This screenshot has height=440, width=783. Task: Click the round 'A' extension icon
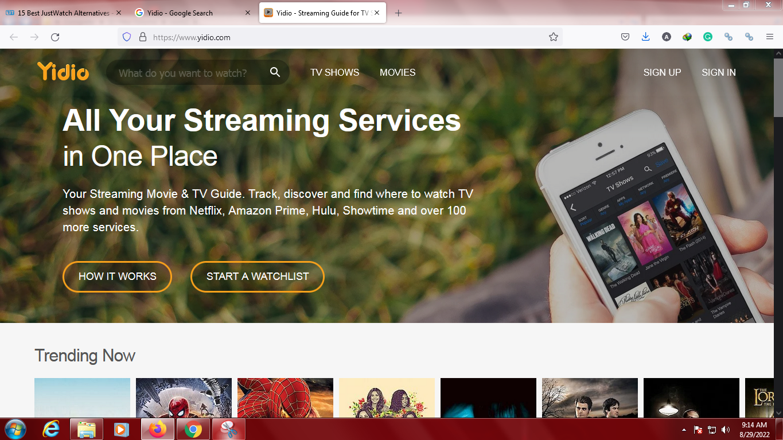tap(667, 37)
